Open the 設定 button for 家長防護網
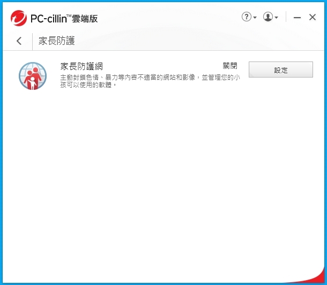 (x=281, y=70)
